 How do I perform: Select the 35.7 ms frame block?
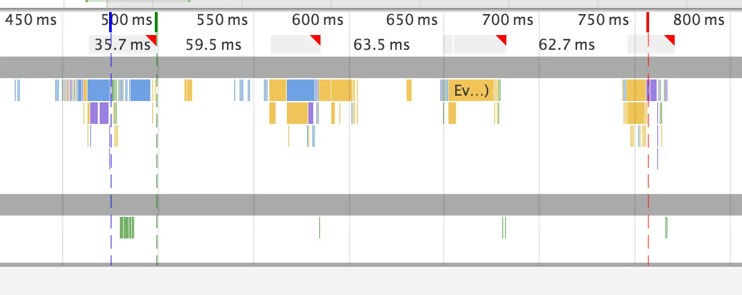(123, 44)
